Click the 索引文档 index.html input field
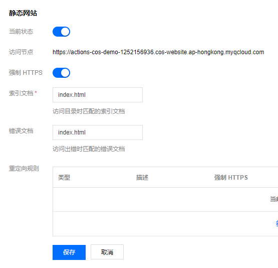278x268 pixels. click(98, 95)
